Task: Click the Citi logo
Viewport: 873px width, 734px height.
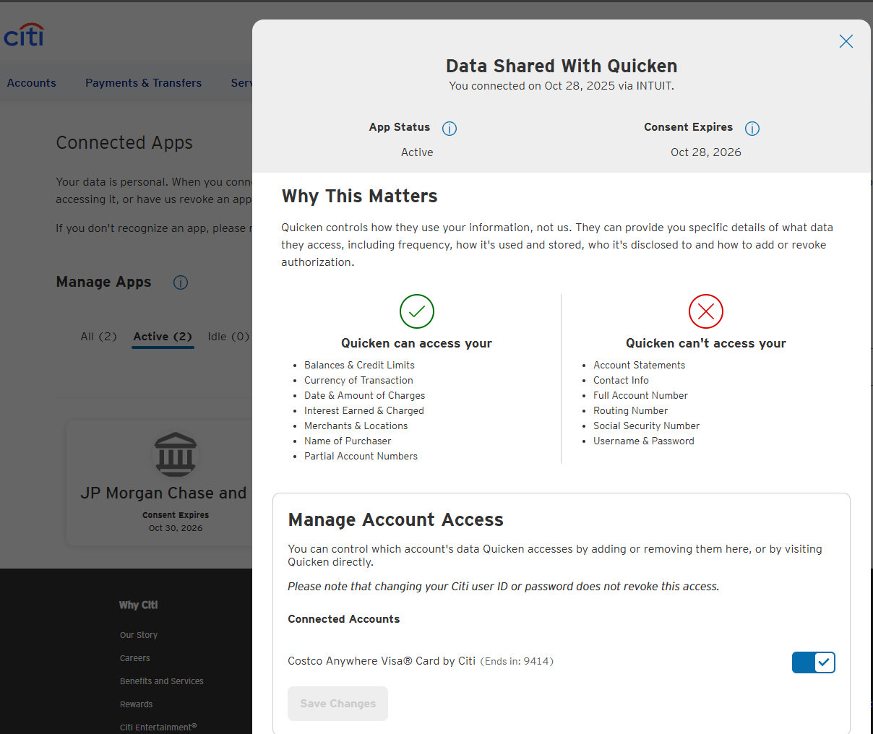Action: click(x=24, y=35)
